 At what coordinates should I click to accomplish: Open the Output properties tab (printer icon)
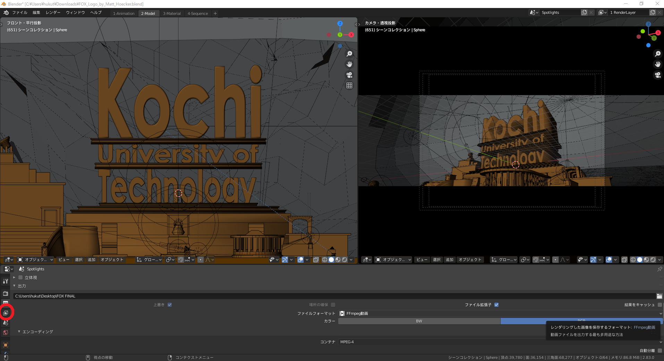6,303
